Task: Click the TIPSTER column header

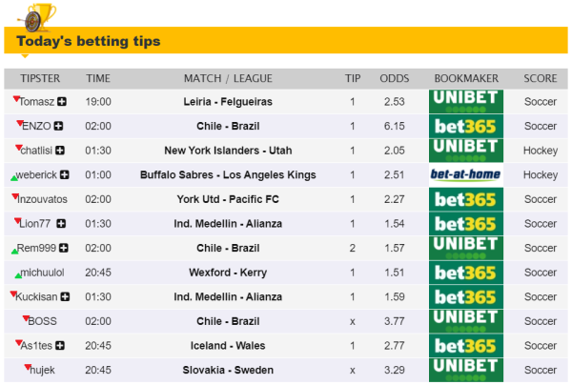Action: tap(41, 78)
